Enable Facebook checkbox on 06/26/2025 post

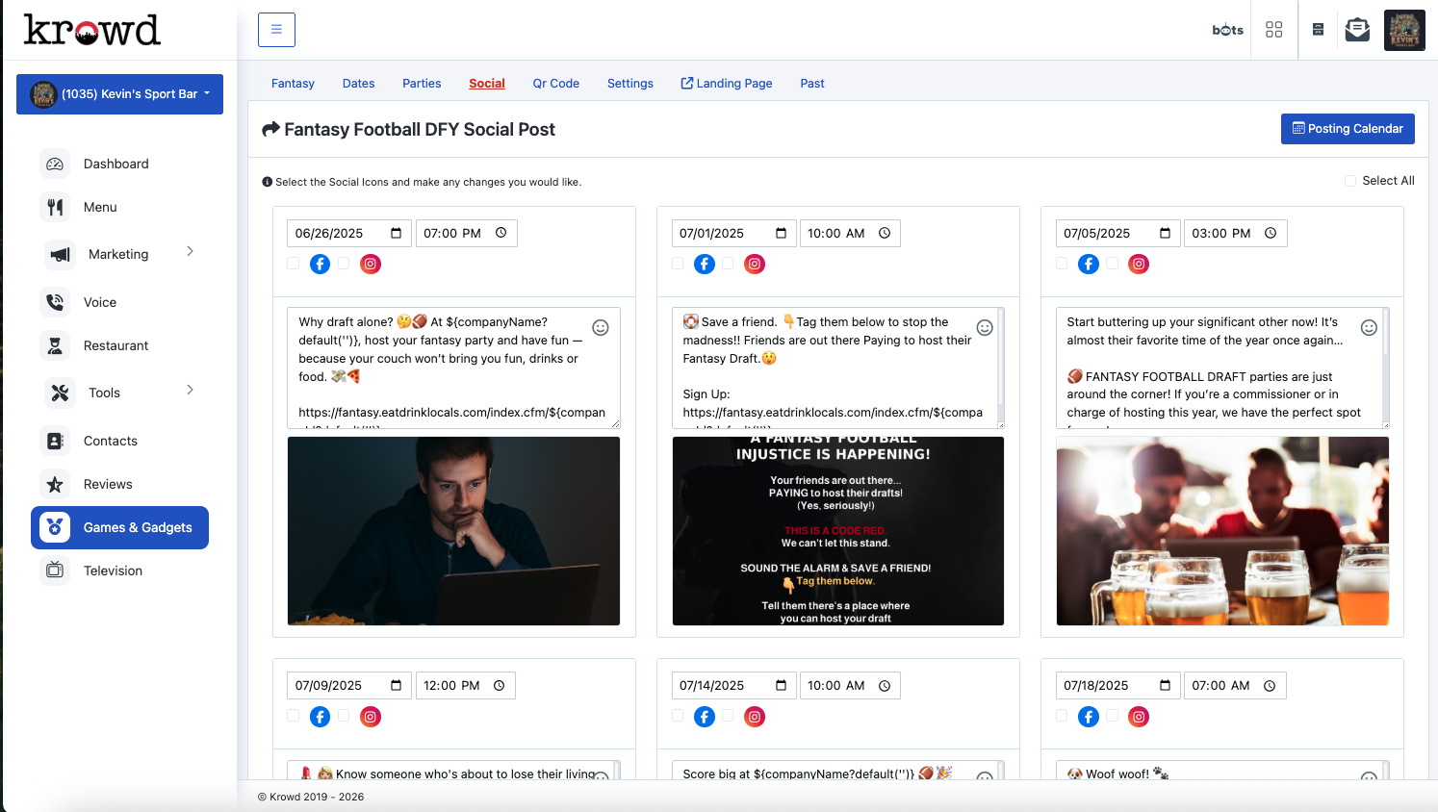(294, 264)
